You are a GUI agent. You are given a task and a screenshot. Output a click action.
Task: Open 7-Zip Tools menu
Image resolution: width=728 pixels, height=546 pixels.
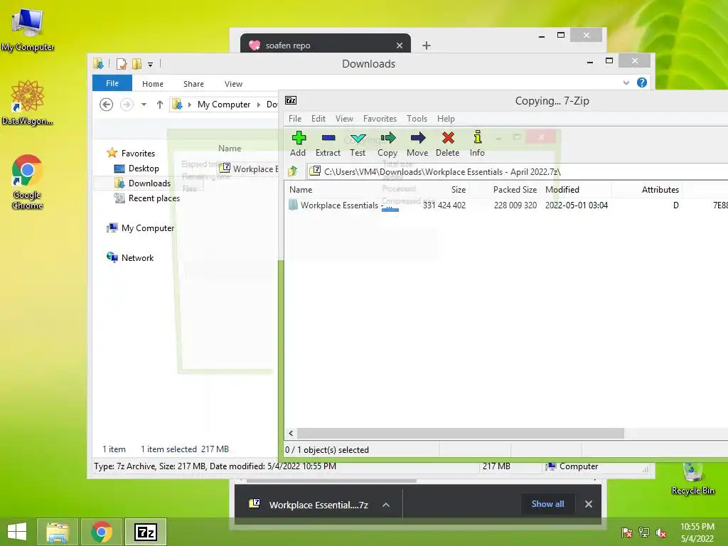[x=417, y=119]
